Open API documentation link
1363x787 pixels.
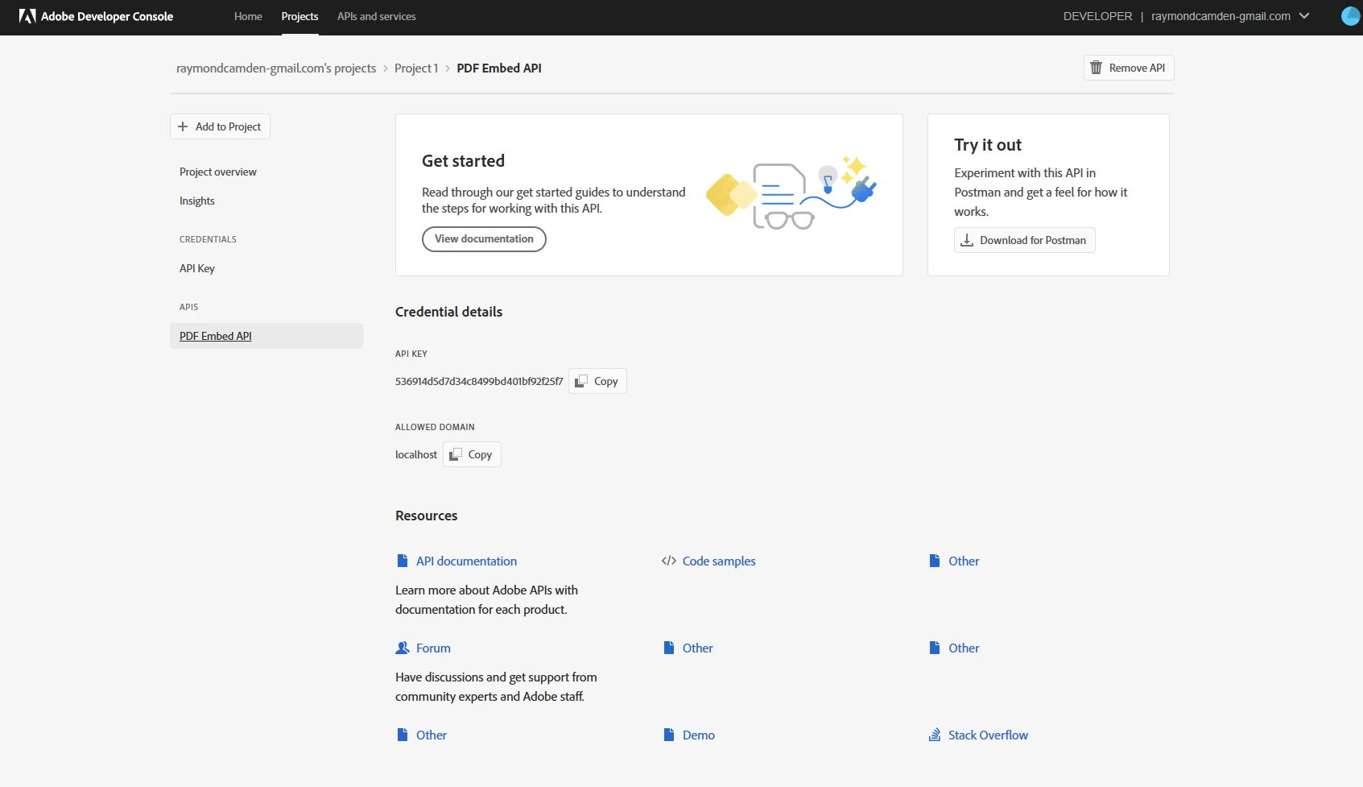(466, 561)
